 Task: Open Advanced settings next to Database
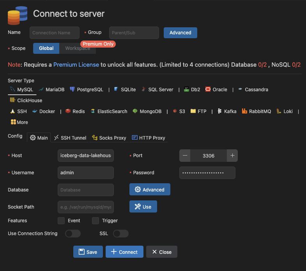tap(150, 190)
